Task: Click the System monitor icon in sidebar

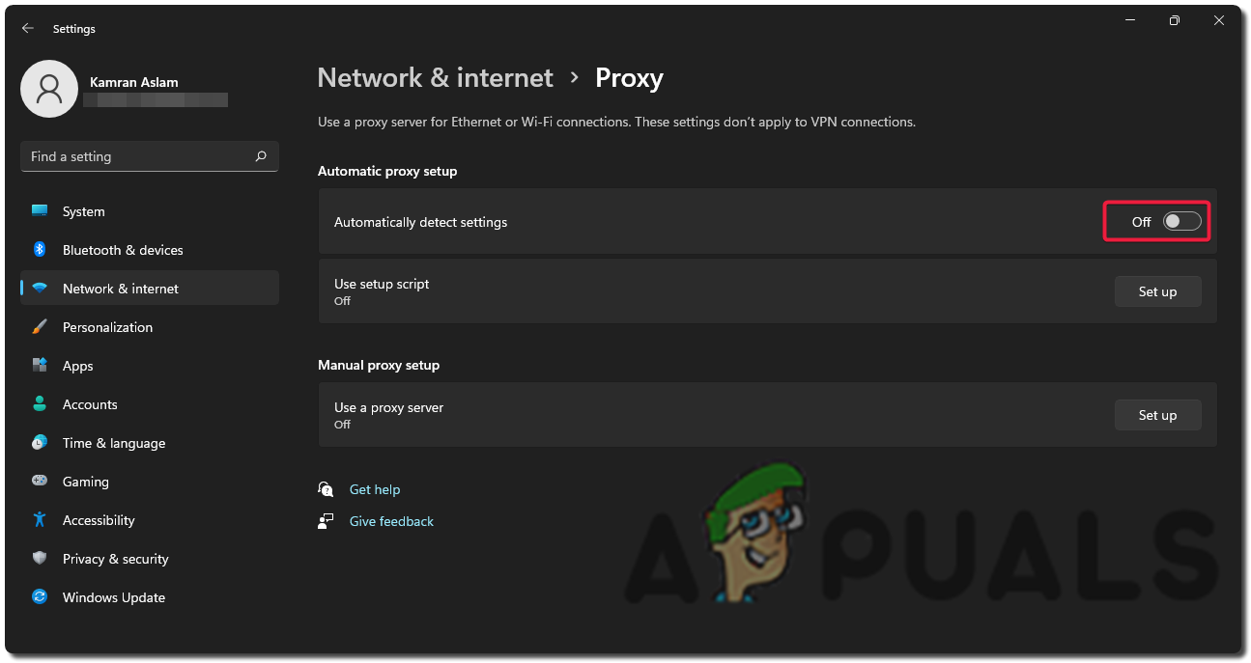Action: click(x=40, y=211)
